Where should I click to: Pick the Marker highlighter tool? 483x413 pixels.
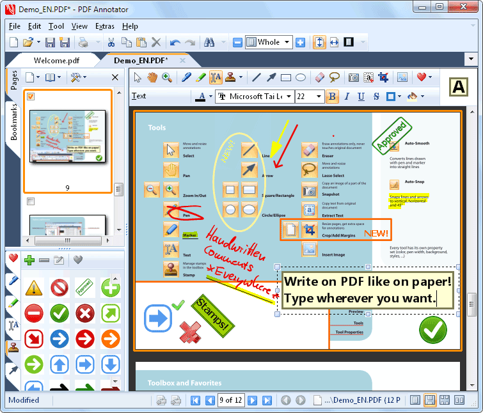click(200, 77)
